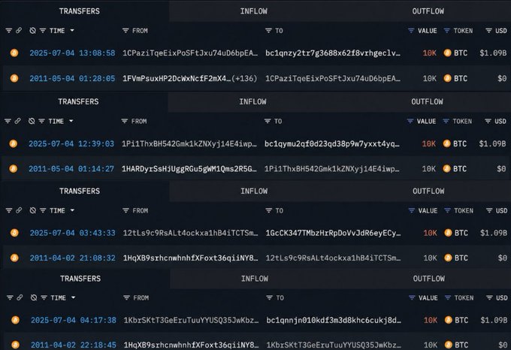Open the 2025-07-04 13:08:58 transaction timestamp
The width and height of the screenshot is (511, 350).
coord(72,53)
